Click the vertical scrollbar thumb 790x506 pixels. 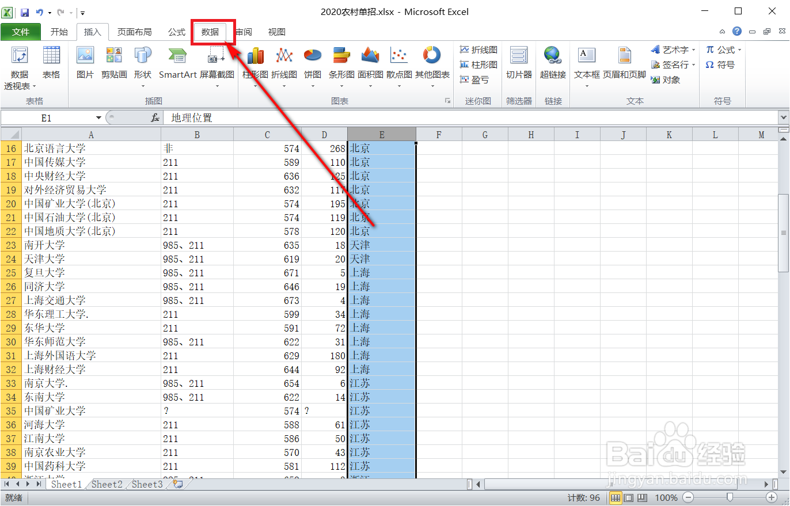[783, 233]
